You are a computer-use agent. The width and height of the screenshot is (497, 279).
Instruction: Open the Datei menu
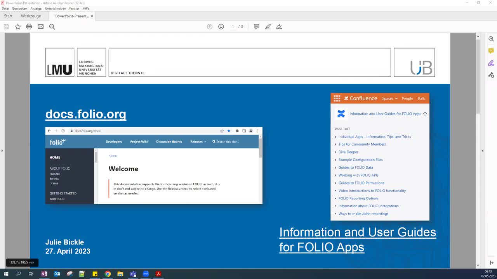(5, 9)
